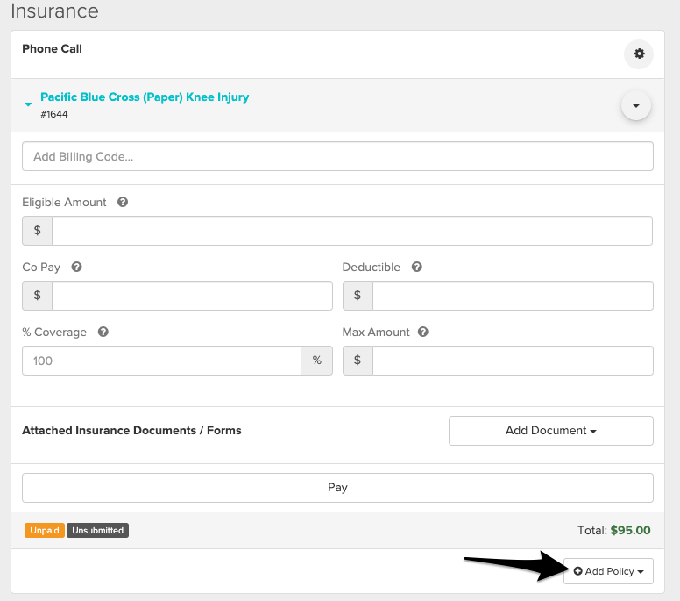Image resolution: width=680 pixels, height=601 pixels.
Task: Click the % Coverage input field
Action: [161, 361]
